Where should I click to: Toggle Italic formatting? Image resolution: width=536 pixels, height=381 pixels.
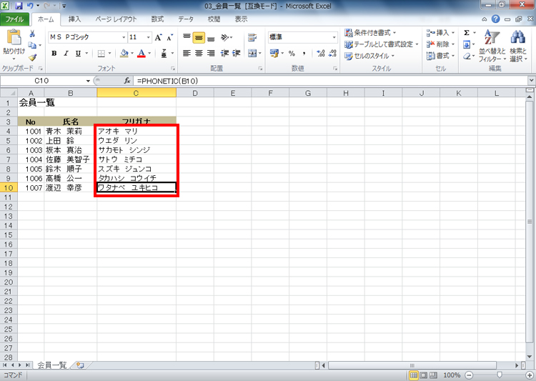tap(66, 54)
